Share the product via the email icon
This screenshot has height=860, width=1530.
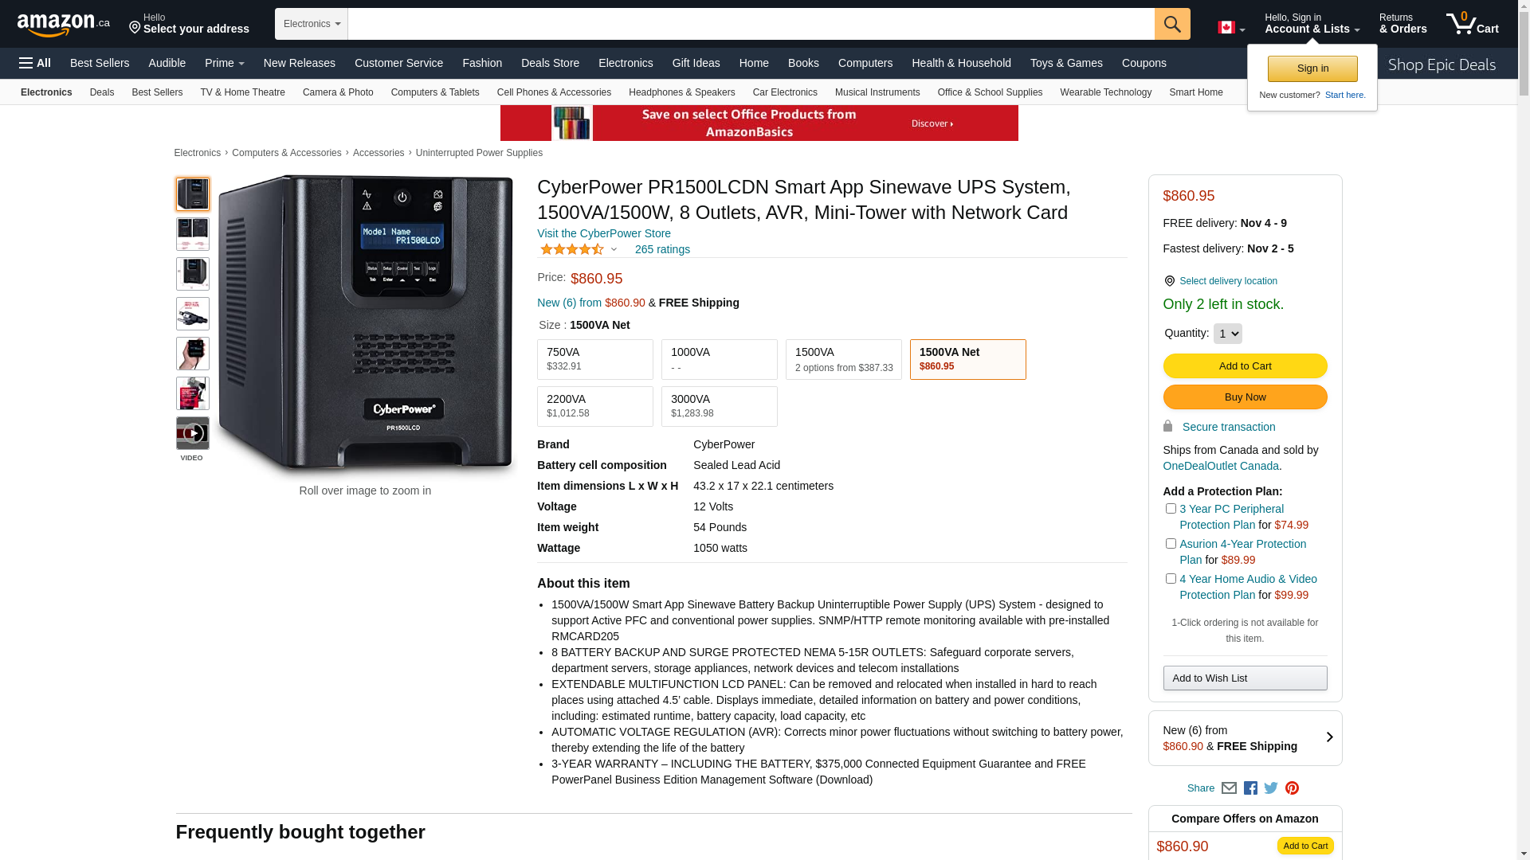tap(1229, 788)
